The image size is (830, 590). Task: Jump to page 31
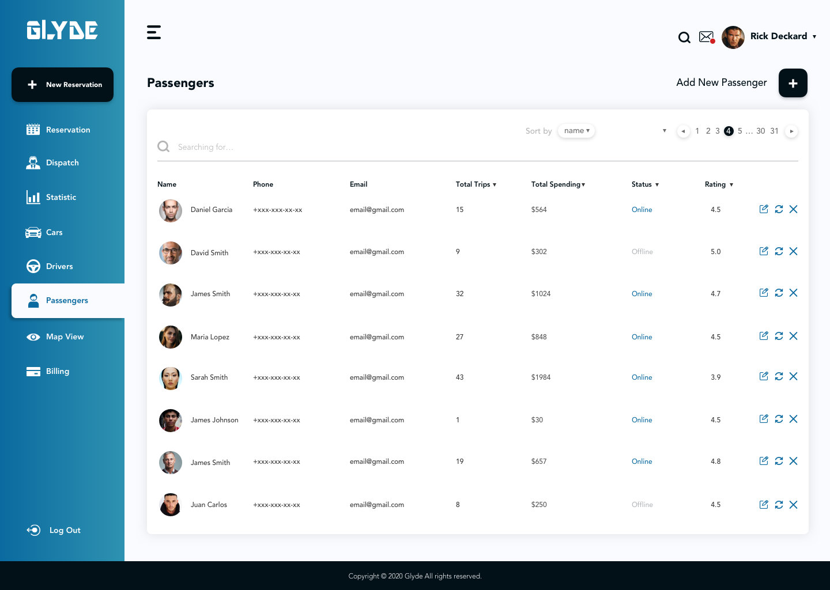(x=775, y=131)
